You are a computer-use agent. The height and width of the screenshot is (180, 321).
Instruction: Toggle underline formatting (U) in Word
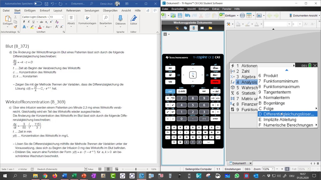(33, 22)
